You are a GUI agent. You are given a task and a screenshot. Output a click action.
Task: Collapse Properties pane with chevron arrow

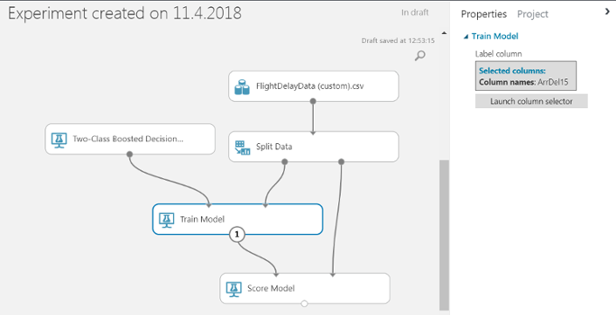(x=607, y=11)
